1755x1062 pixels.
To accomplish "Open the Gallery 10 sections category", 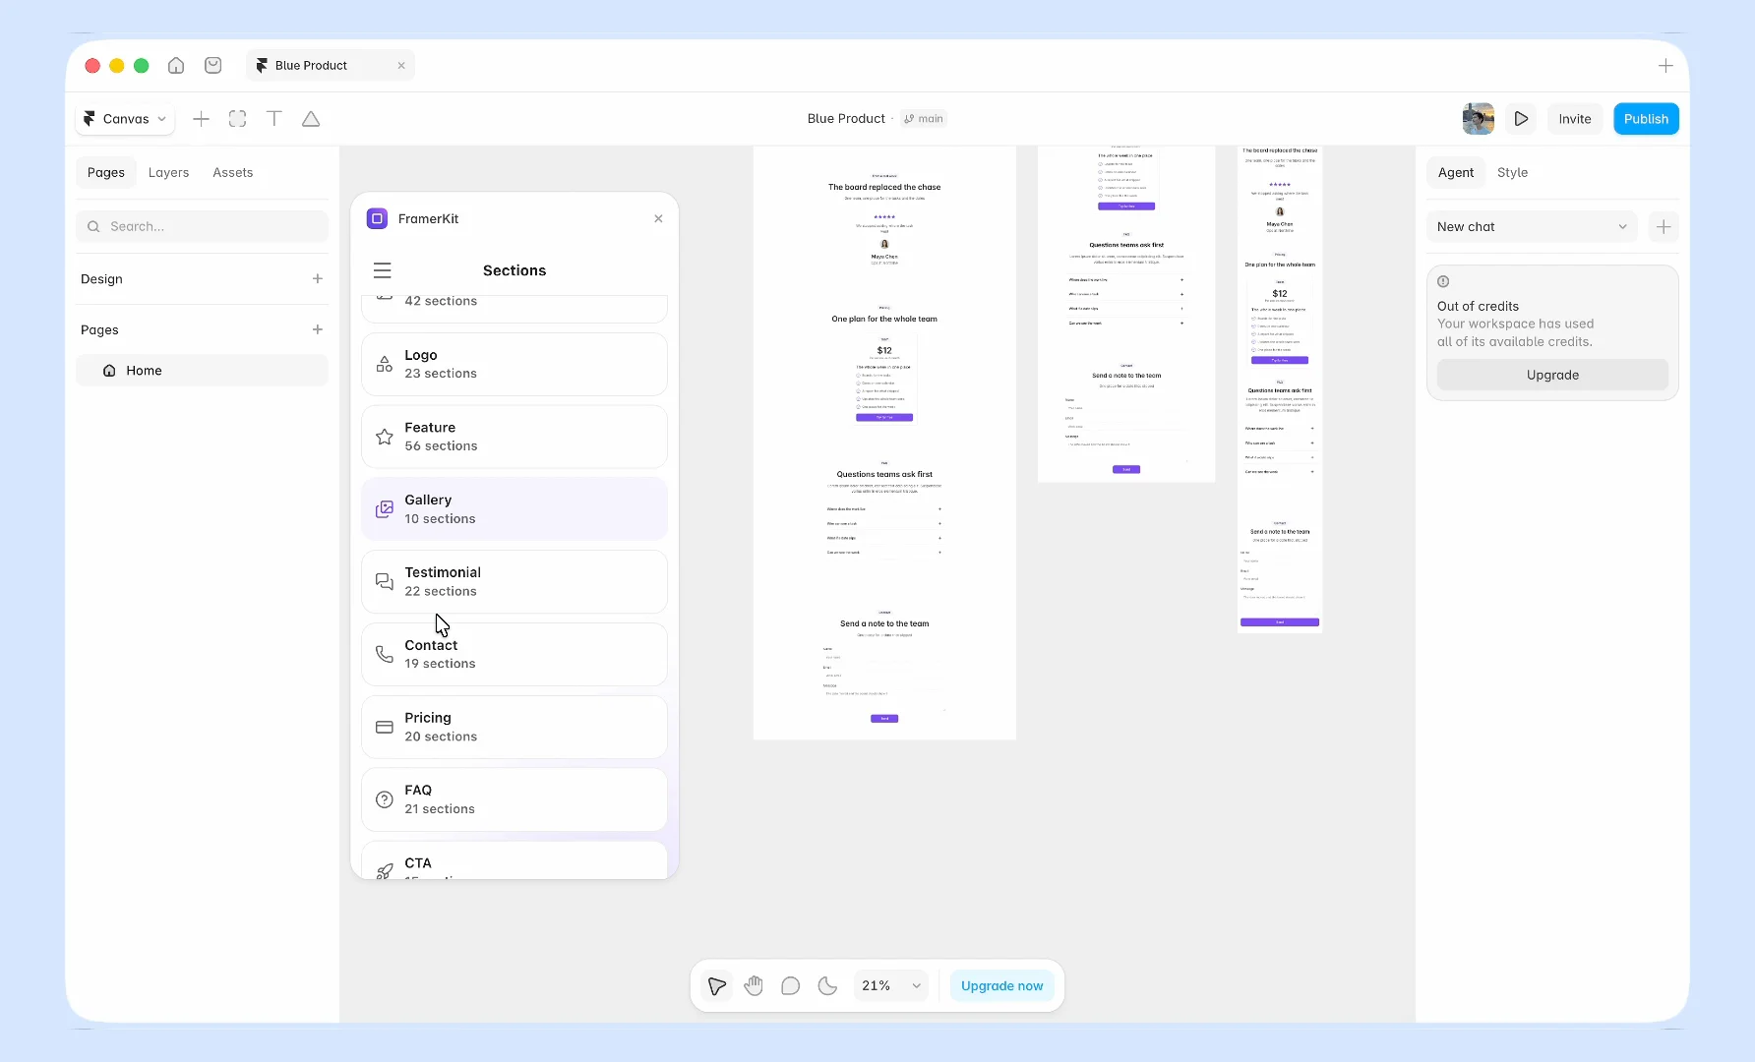I will click(514, 509).
